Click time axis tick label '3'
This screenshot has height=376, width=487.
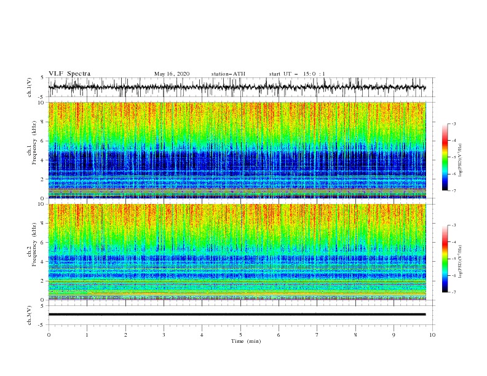coord(164,335)
